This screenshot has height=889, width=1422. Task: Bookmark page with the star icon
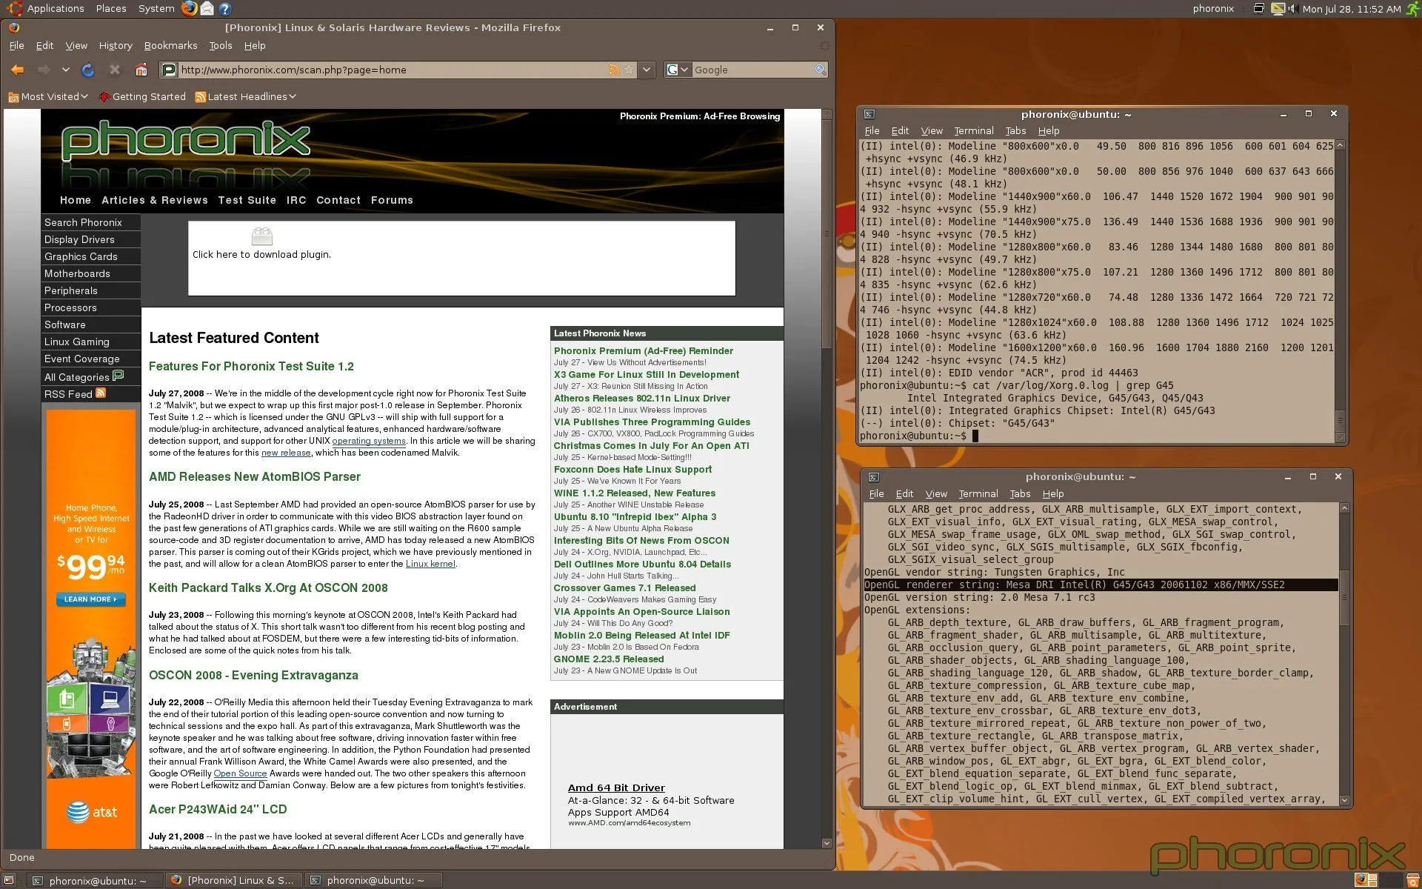[x=629, y=70]
